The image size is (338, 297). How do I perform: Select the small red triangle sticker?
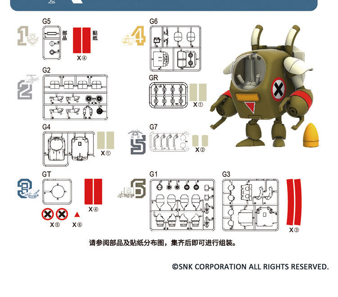point(77,215)
